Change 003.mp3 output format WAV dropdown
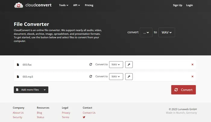The height and width of the screenshot is (122, 211). [x=116, y=76]
